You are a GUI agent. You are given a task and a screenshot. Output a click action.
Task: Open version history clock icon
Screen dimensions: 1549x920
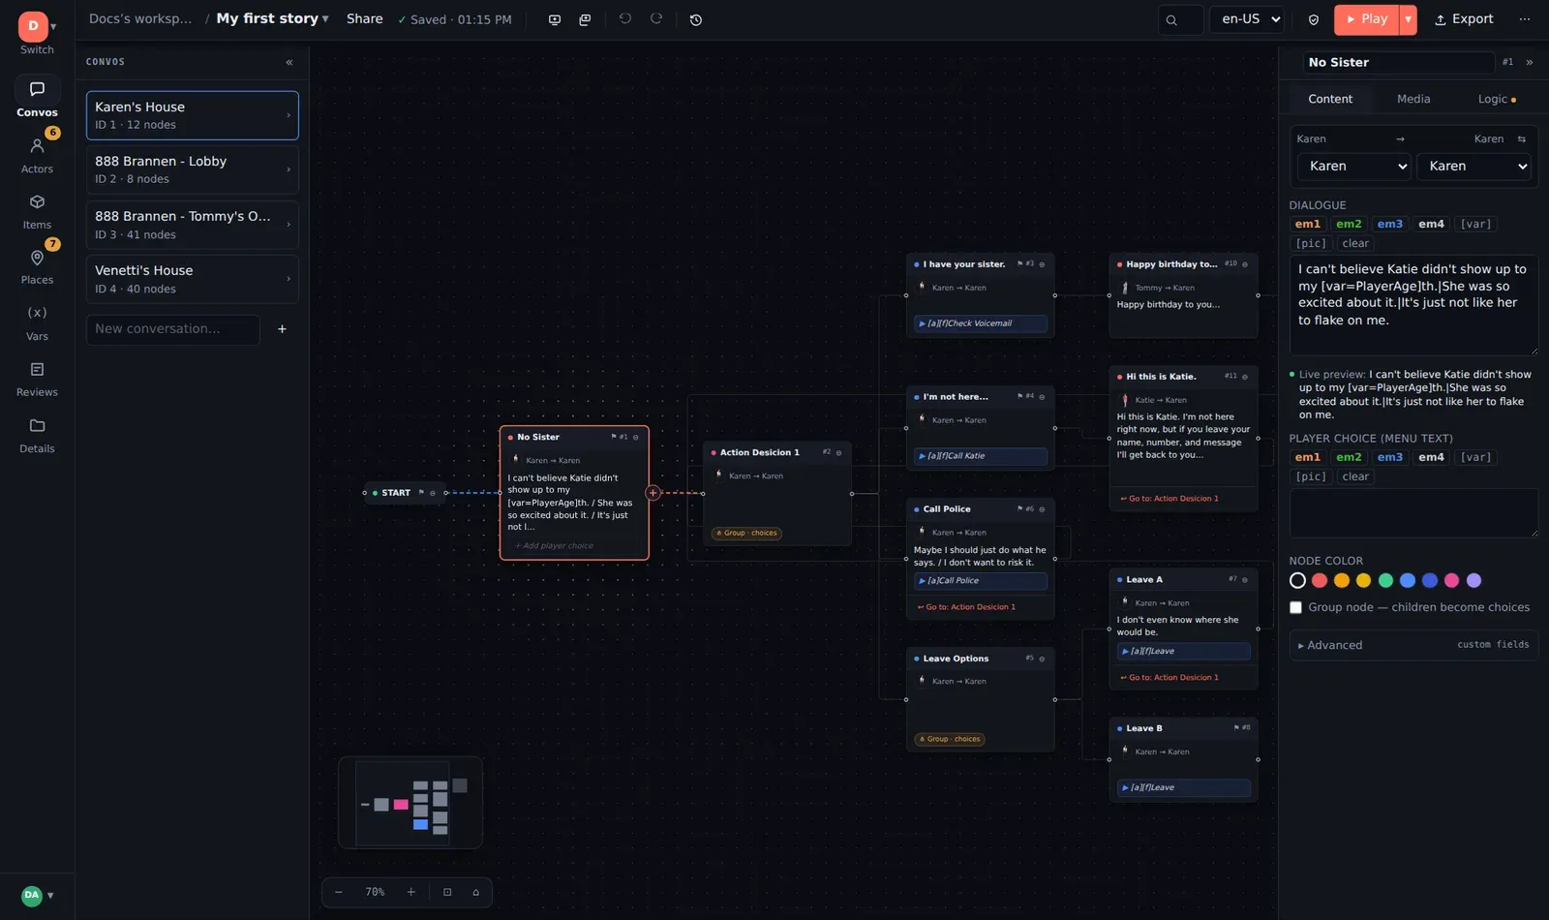695,19
